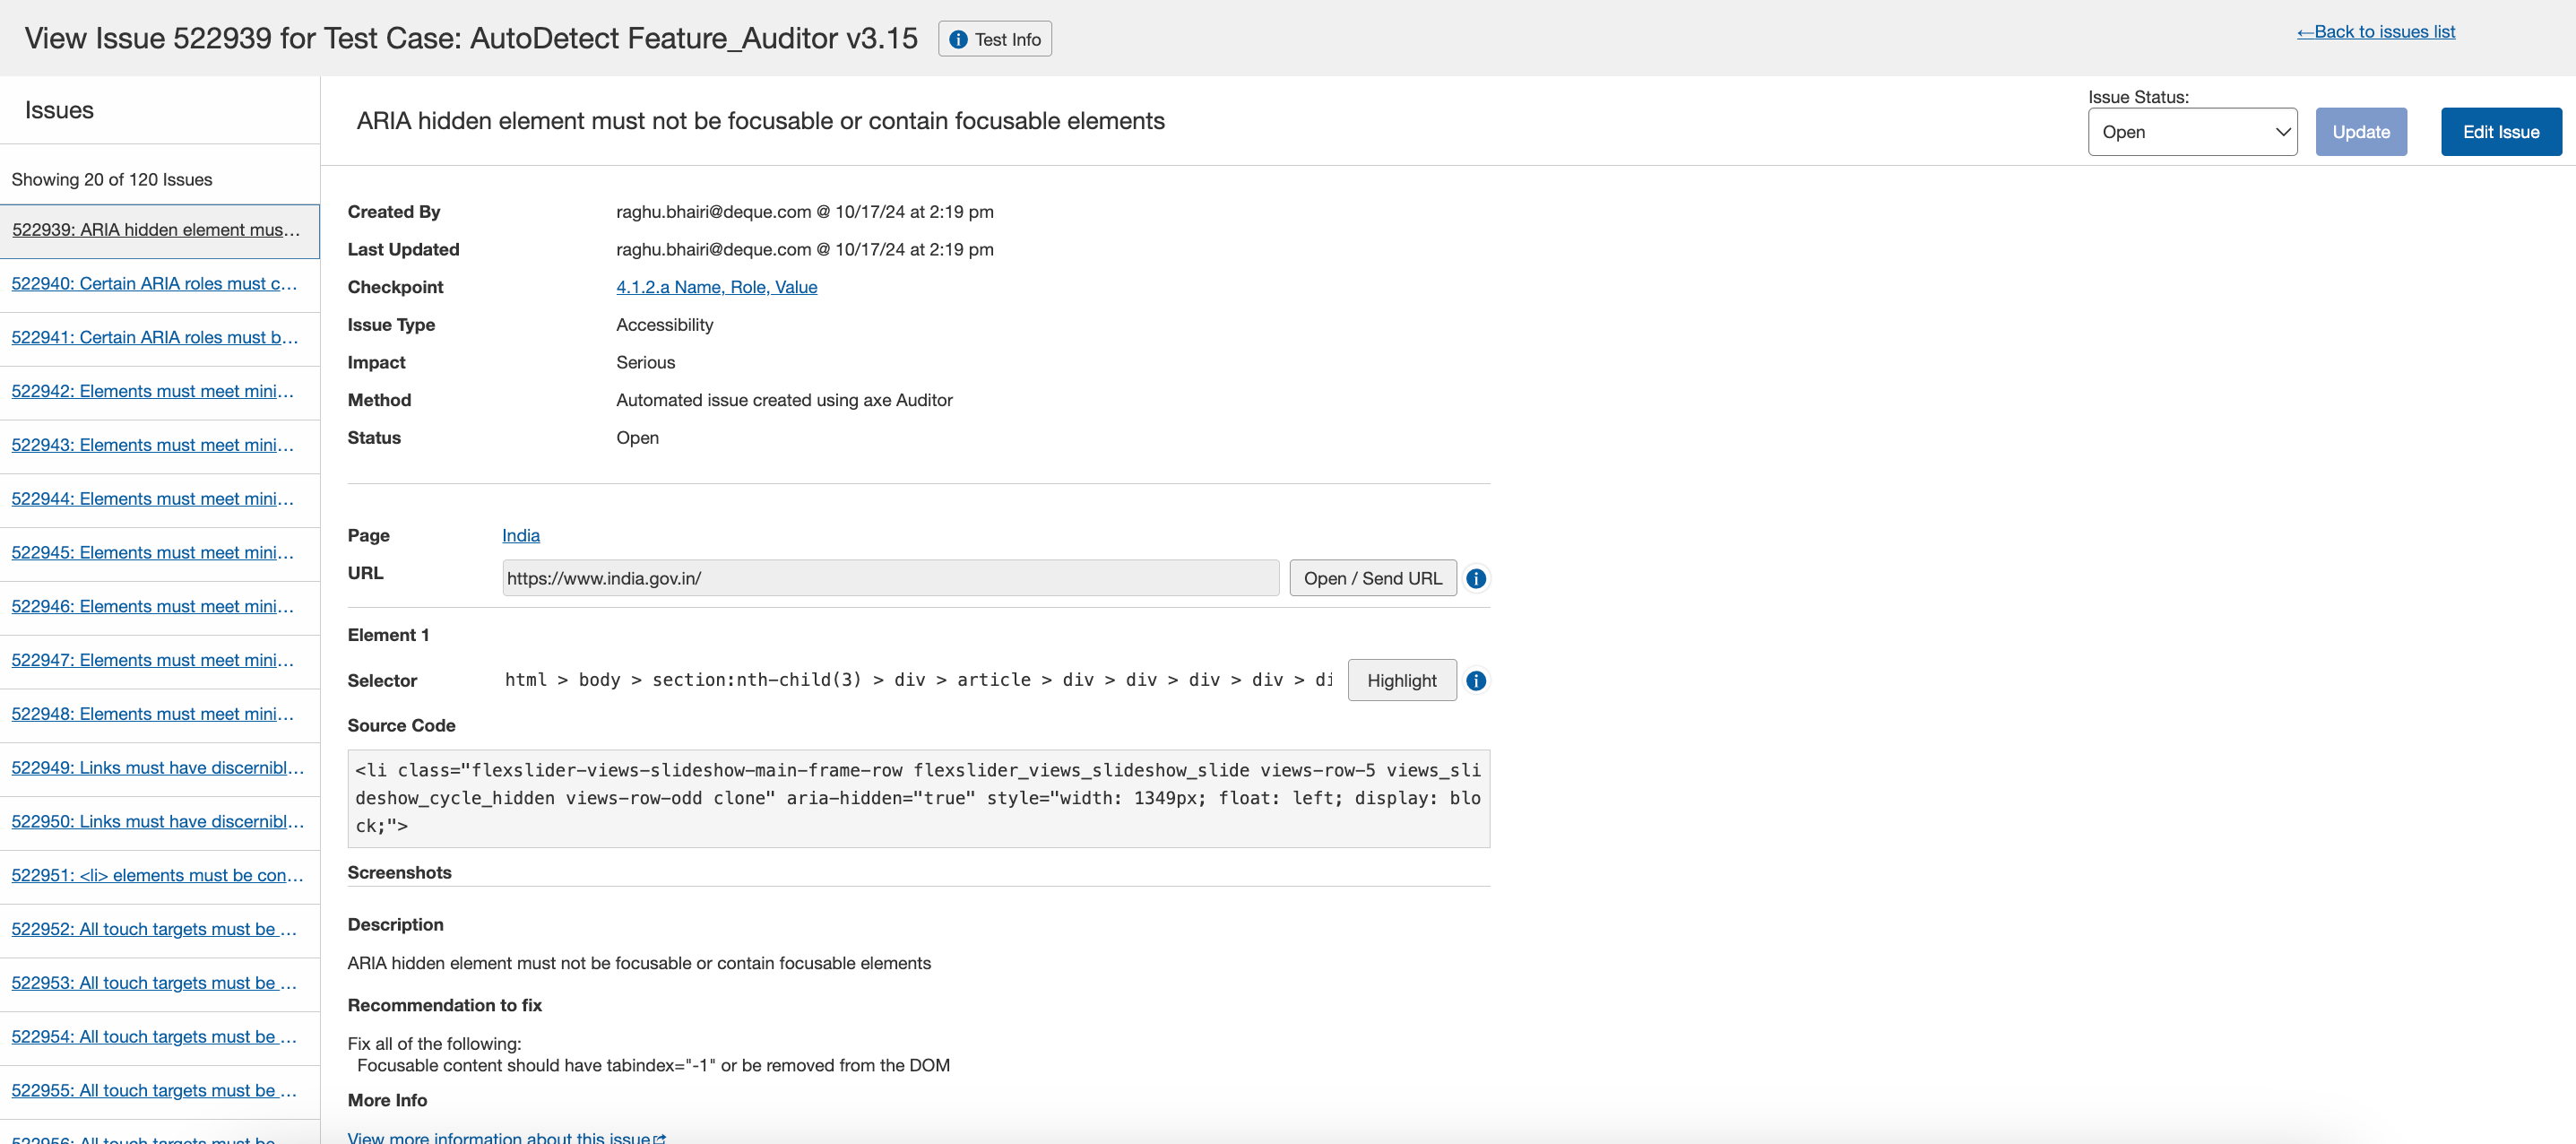Click the Source Code text box
Screen dimensions: 2576x1144
[x=917, y=798]
